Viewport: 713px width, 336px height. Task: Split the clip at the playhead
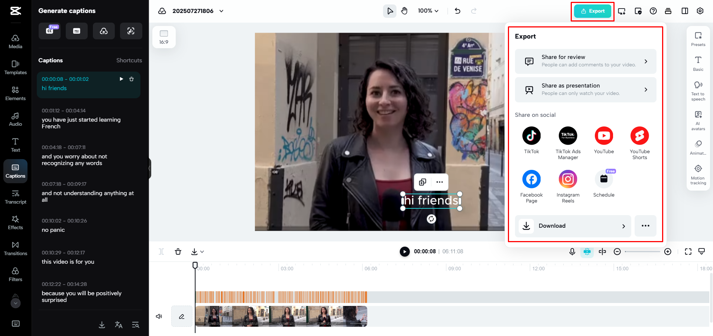click(161, 251)
